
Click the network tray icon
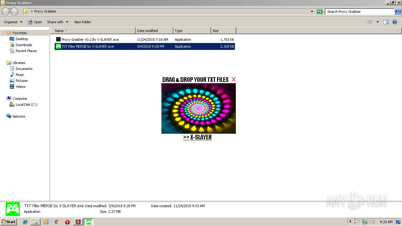click(x=365, y=222)
